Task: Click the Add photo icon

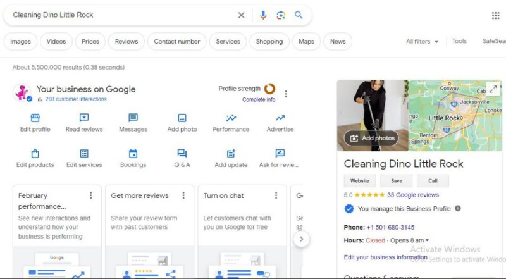Action: click(x=182, y=118)
